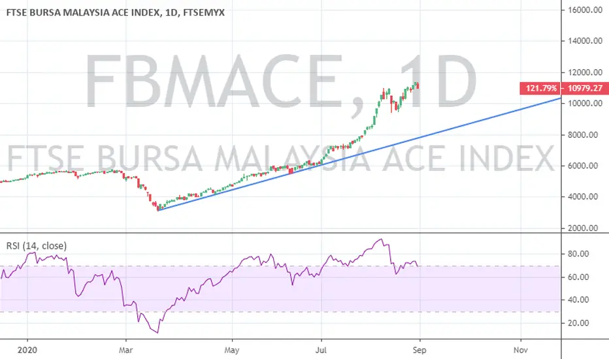Click the latest red candlestick near Sep
Viewport: 609px width, 359px height.
pos(418,86)
